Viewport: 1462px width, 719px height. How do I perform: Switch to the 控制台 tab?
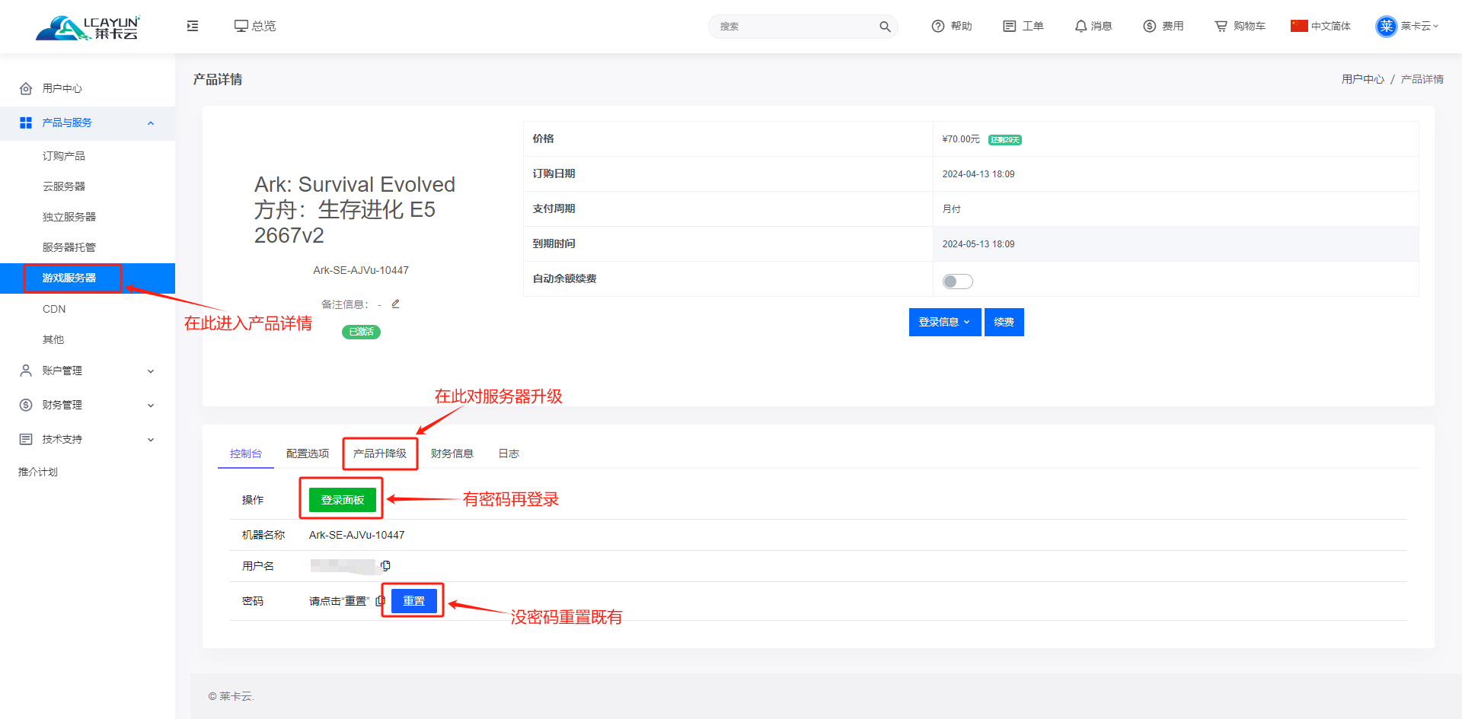click(246, 453)
